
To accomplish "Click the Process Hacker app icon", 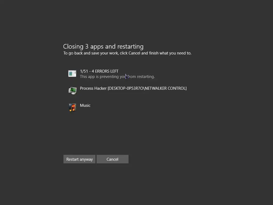I will 73,91.
